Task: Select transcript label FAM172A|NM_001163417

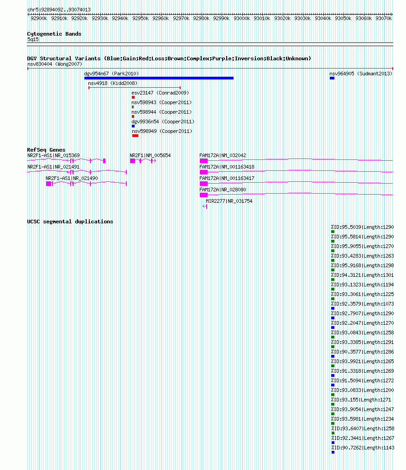Action: 227,178
